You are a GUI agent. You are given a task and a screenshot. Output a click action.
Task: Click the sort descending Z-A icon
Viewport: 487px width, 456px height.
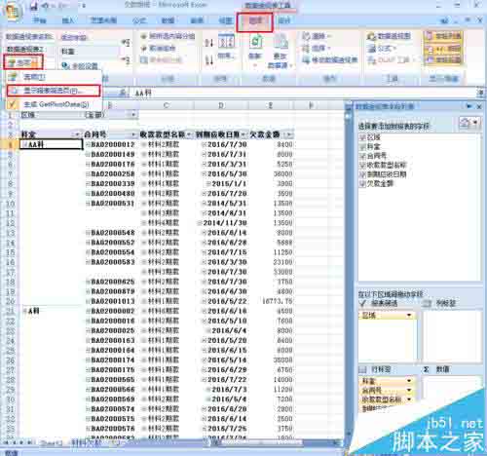(x=209, y=59)
